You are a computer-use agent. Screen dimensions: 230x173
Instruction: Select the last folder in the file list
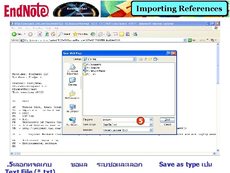coord(90,74)
